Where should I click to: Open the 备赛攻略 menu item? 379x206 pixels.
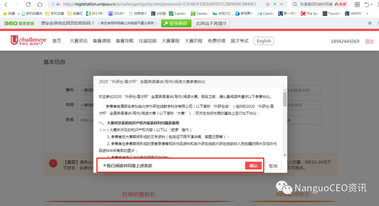pyautogui.click(x=124, y=41)
